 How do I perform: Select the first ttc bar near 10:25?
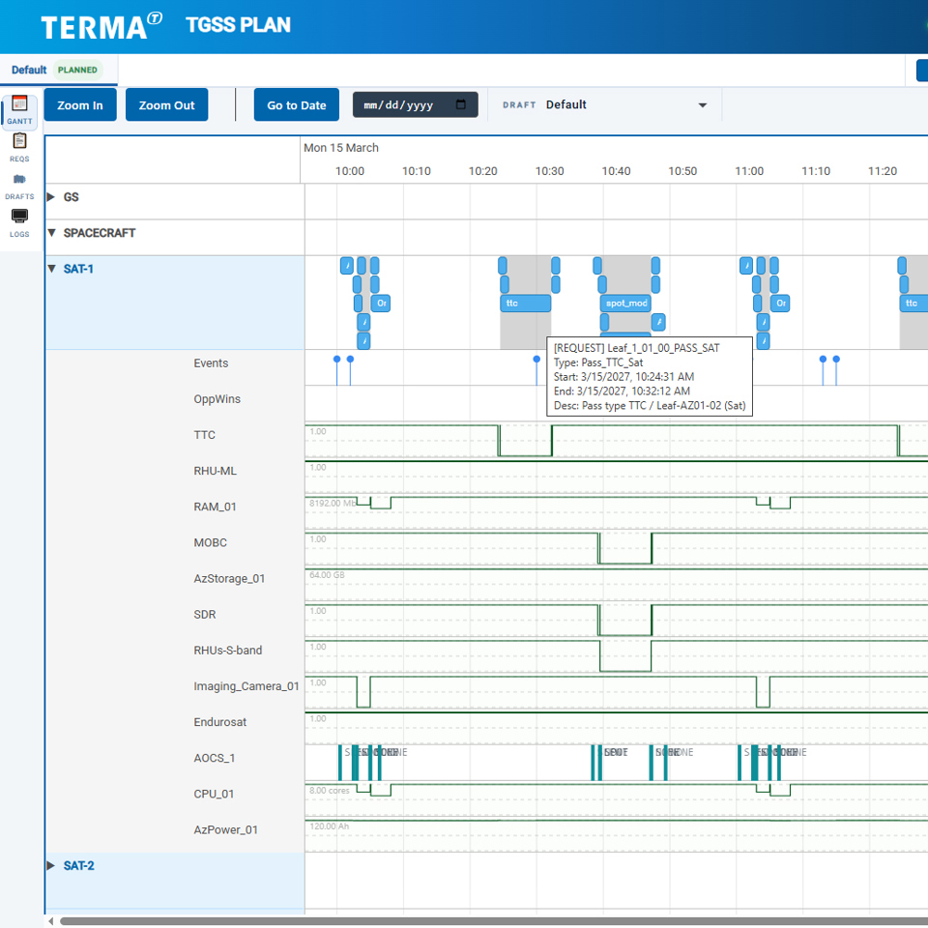point(525,303)
